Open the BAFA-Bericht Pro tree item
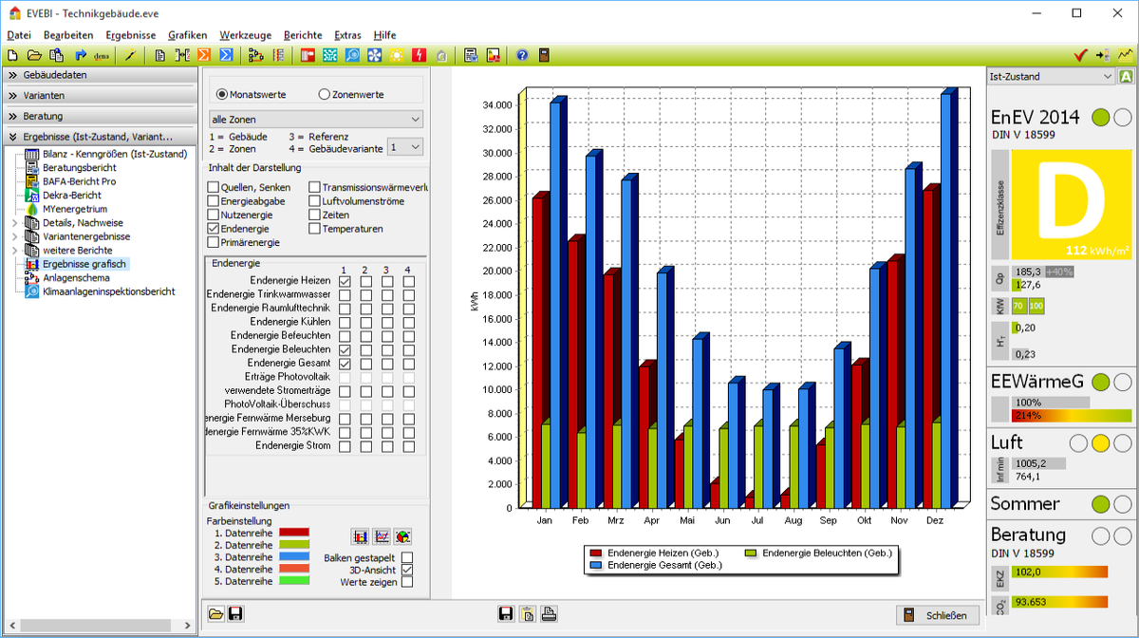Screen dimensions: 1139x638 point(80,181)
